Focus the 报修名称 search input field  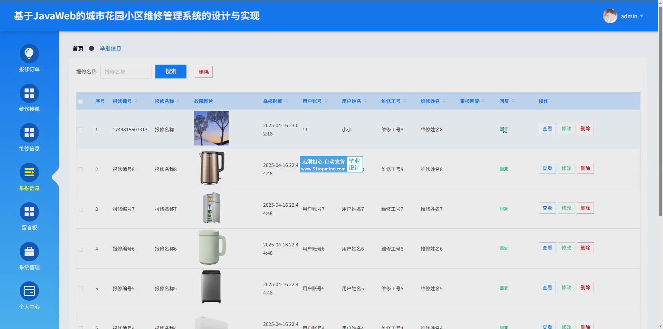pos(126,72)
